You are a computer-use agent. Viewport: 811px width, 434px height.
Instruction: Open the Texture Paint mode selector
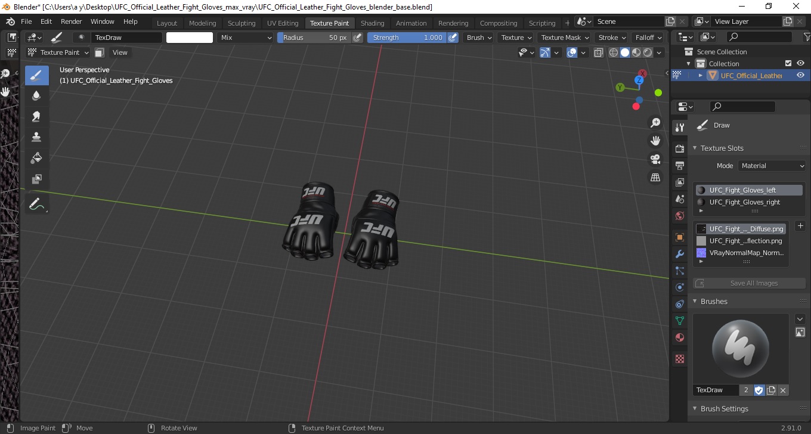tap(58, 52)
